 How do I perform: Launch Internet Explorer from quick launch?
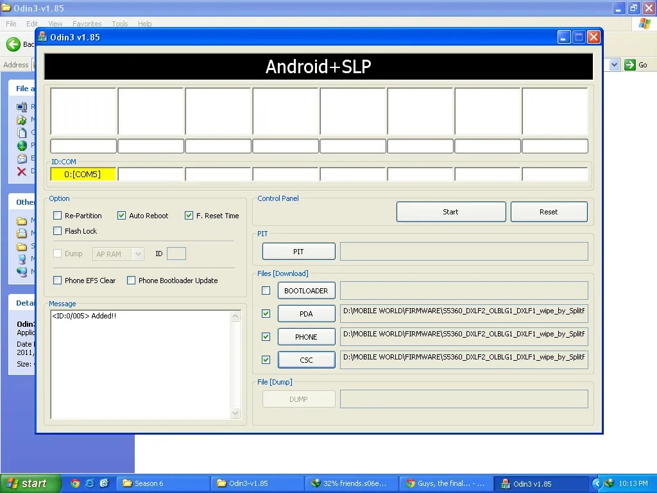tap(90, 483)
